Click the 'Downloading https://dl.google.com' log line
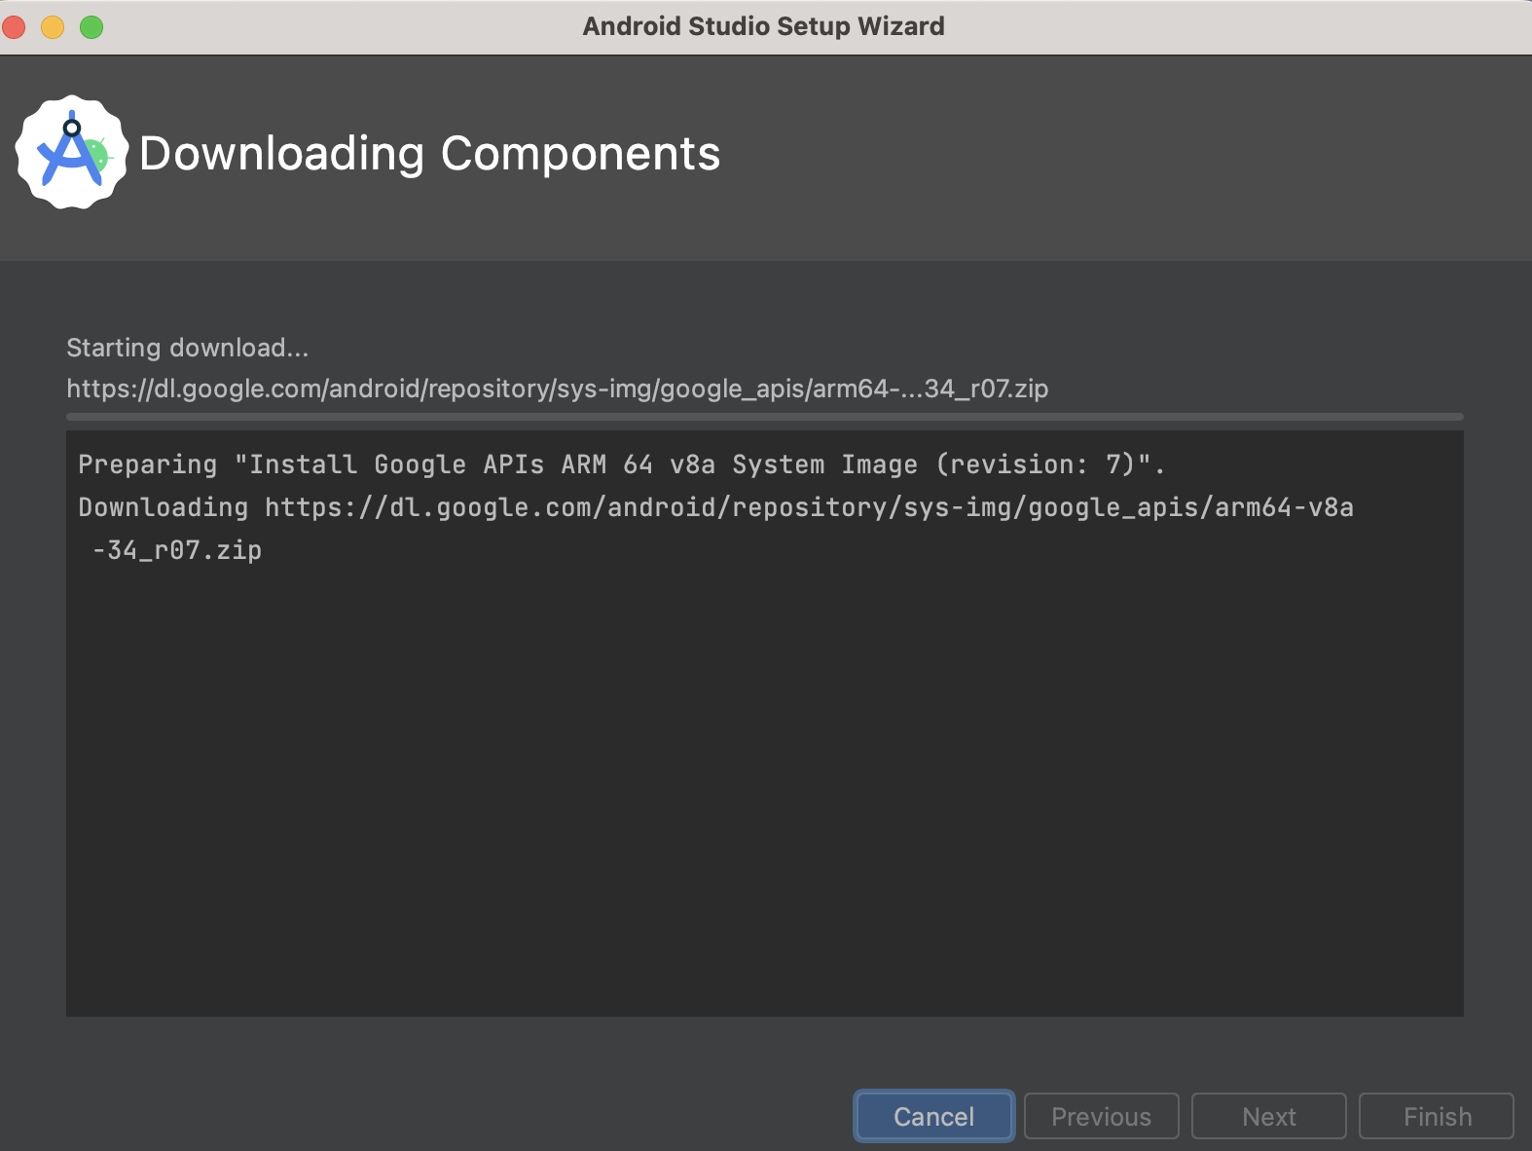Image resolution: width=1532 pixels, height=1151 pixels. tap(715, 507)
